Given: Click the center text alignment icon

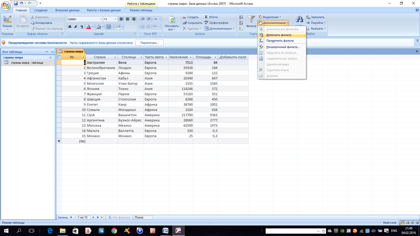Looking at the screenshot, I should pos(128,19).
